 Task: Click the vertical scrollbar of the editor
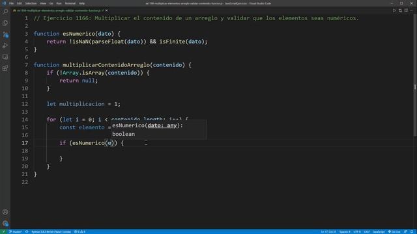pos(415,75)
